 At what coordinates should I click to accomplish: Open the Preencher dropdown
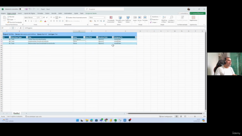[x=154, y=20]
